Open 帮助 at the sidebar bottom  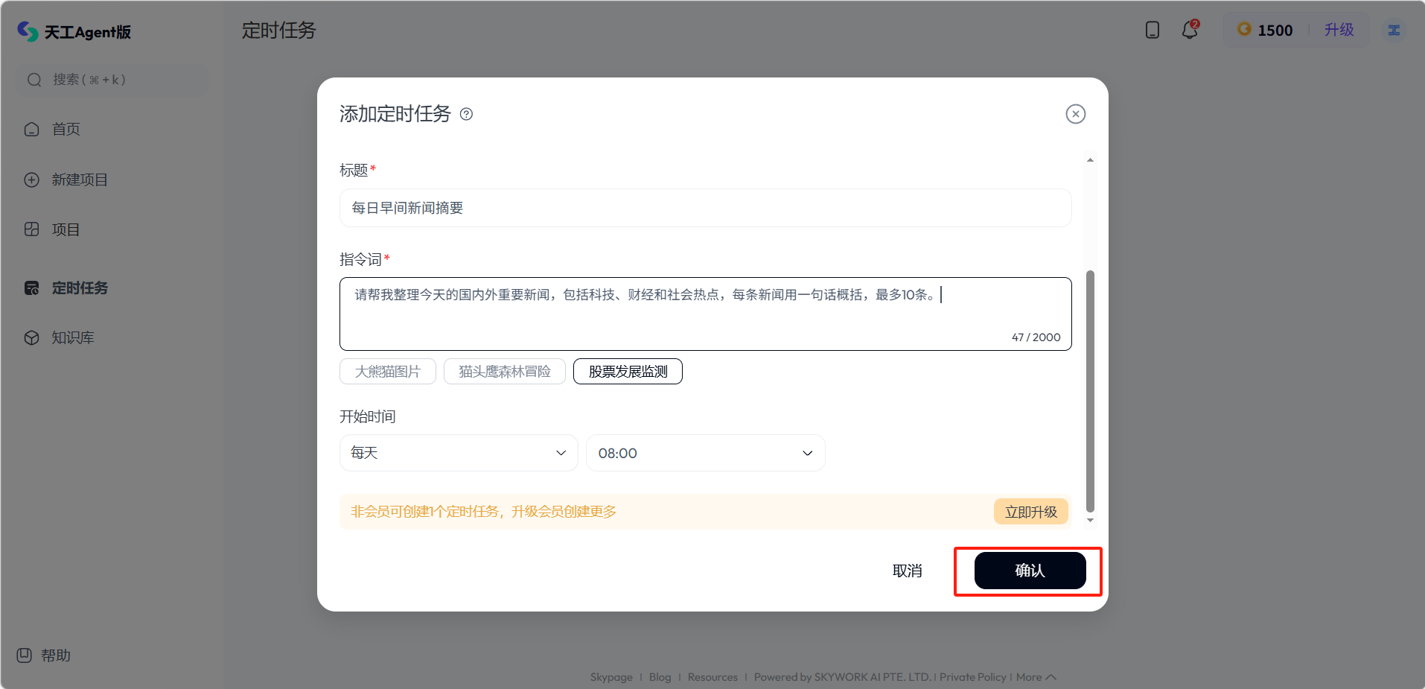45,655
